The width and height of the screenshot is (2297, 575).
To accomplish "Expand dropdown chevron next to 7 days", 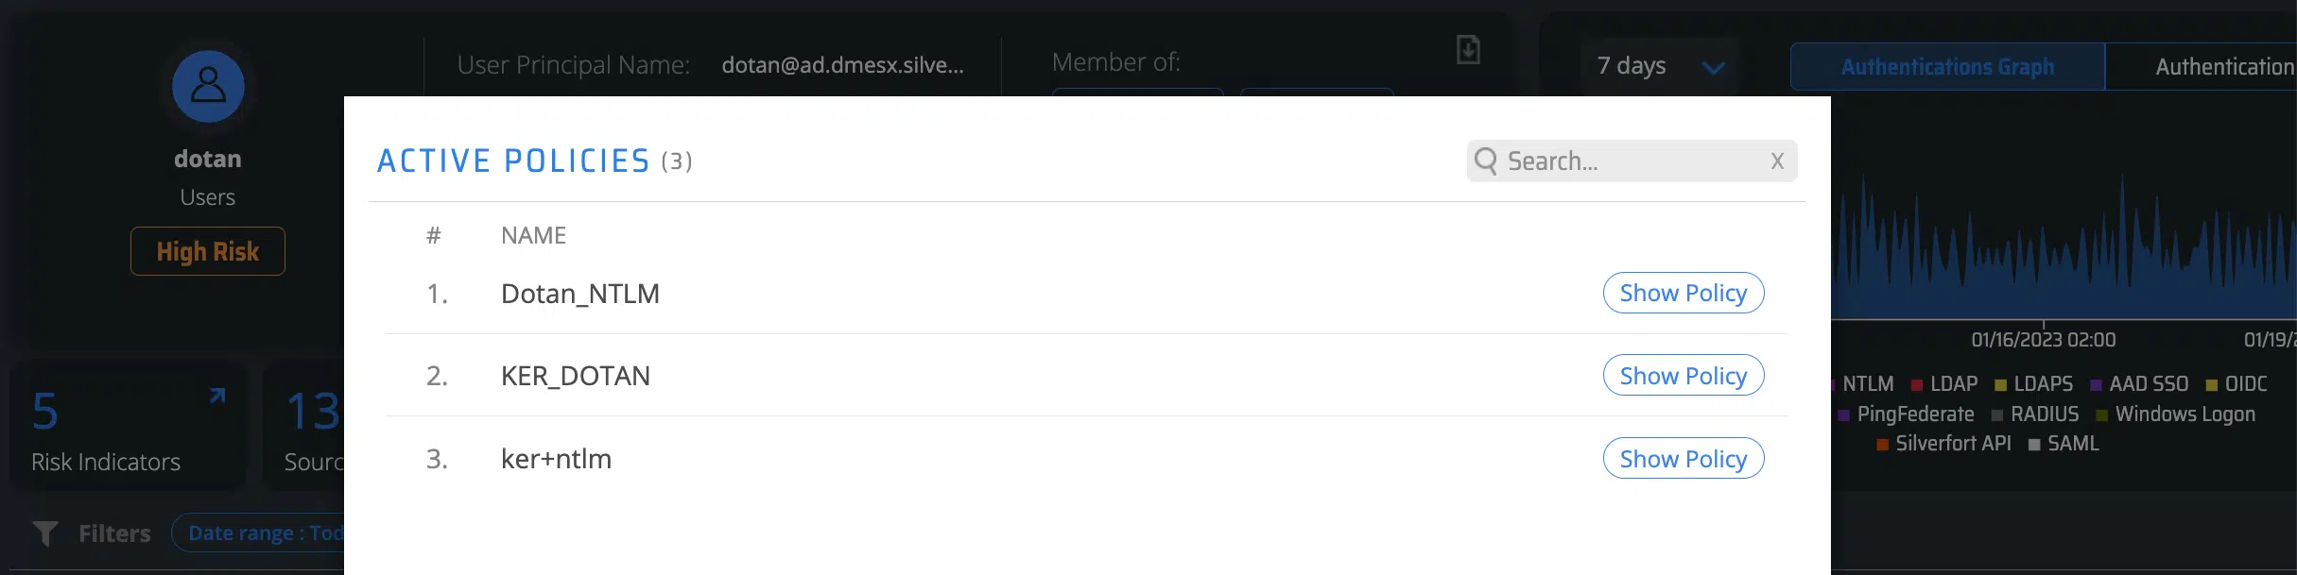I will click(1713, 67).
